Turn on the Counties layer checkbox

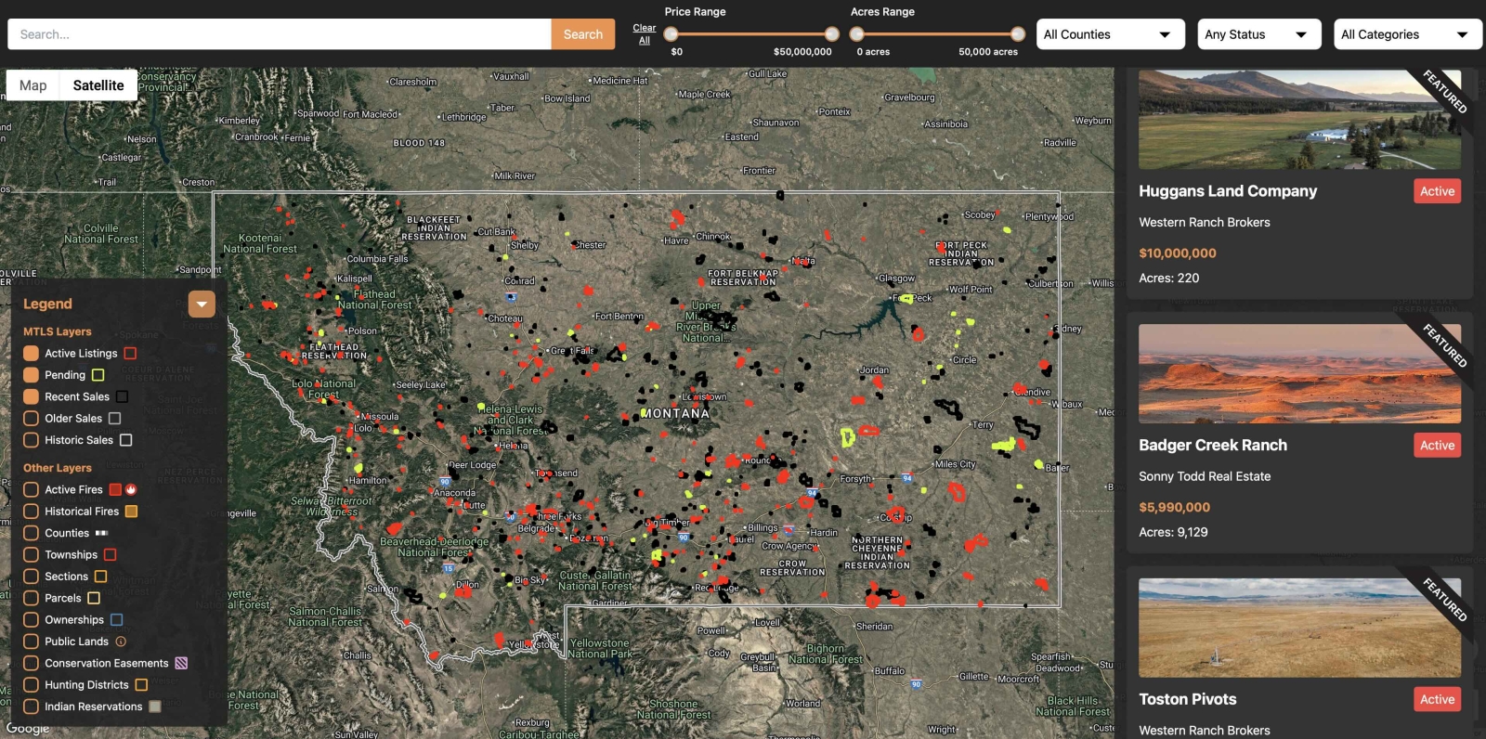pyautogui.click(x=31, y=533)
